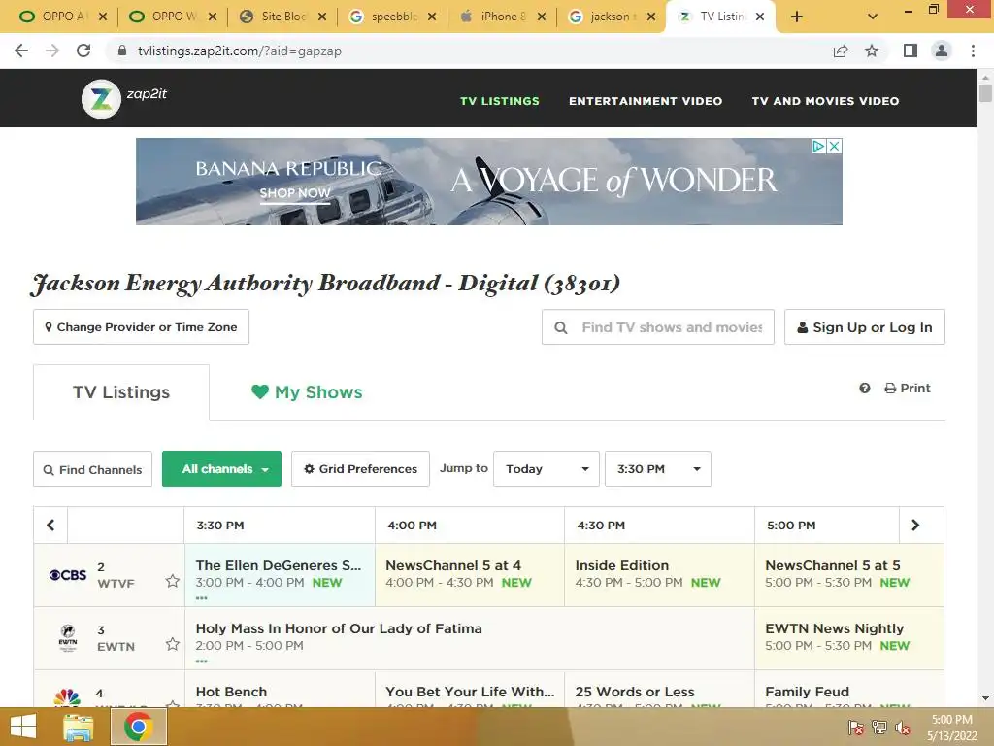
Task: Click the Action Center flag icon
Action: pos(856,728)
